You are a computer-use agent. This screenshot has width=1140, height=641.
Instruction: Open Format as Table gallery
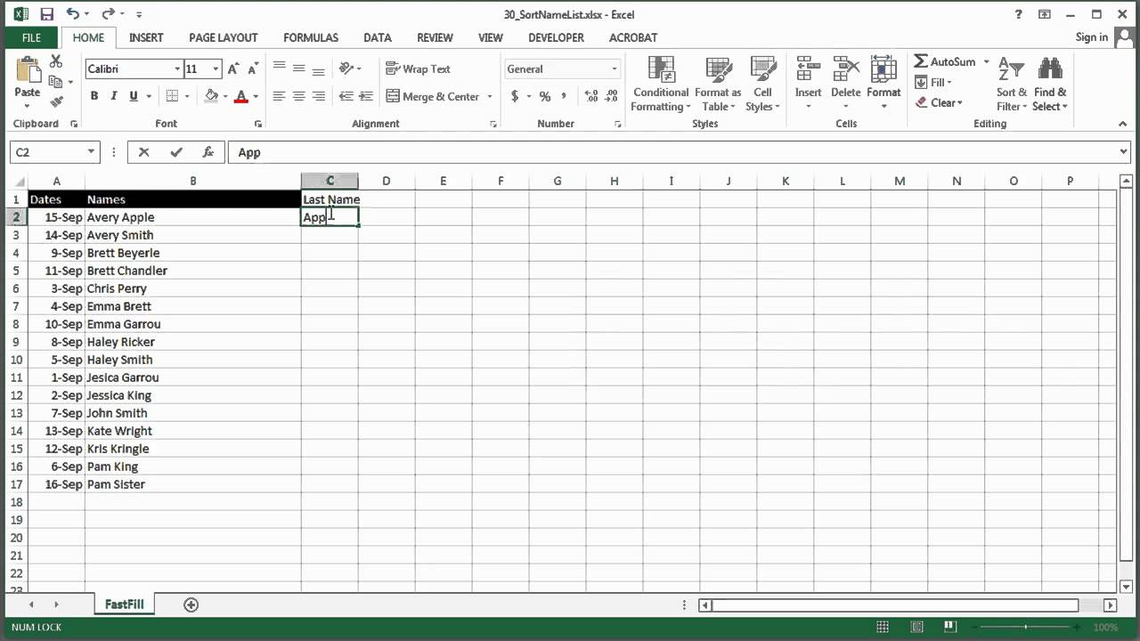tap(718, 85)
